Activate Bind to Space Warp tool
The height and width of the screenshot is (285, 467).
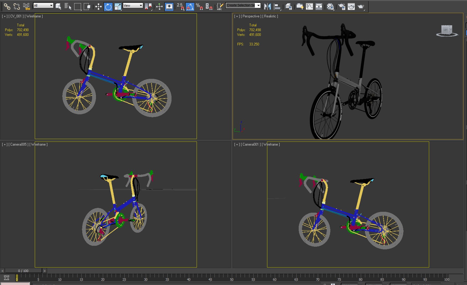coord(26,6)
